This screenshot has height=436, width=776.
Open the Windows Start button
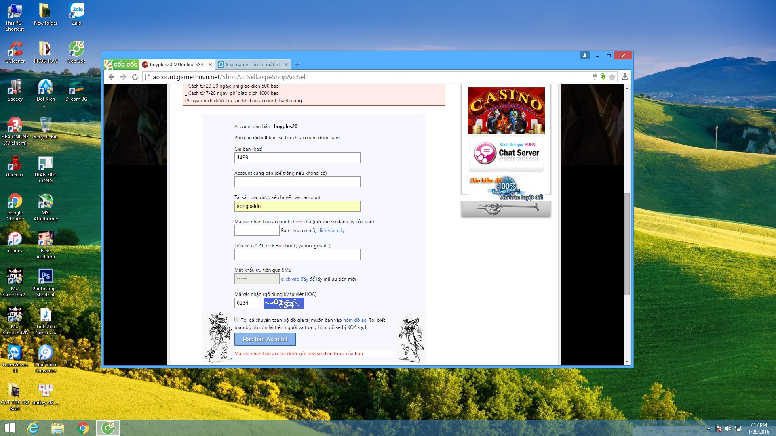point(10,428)
